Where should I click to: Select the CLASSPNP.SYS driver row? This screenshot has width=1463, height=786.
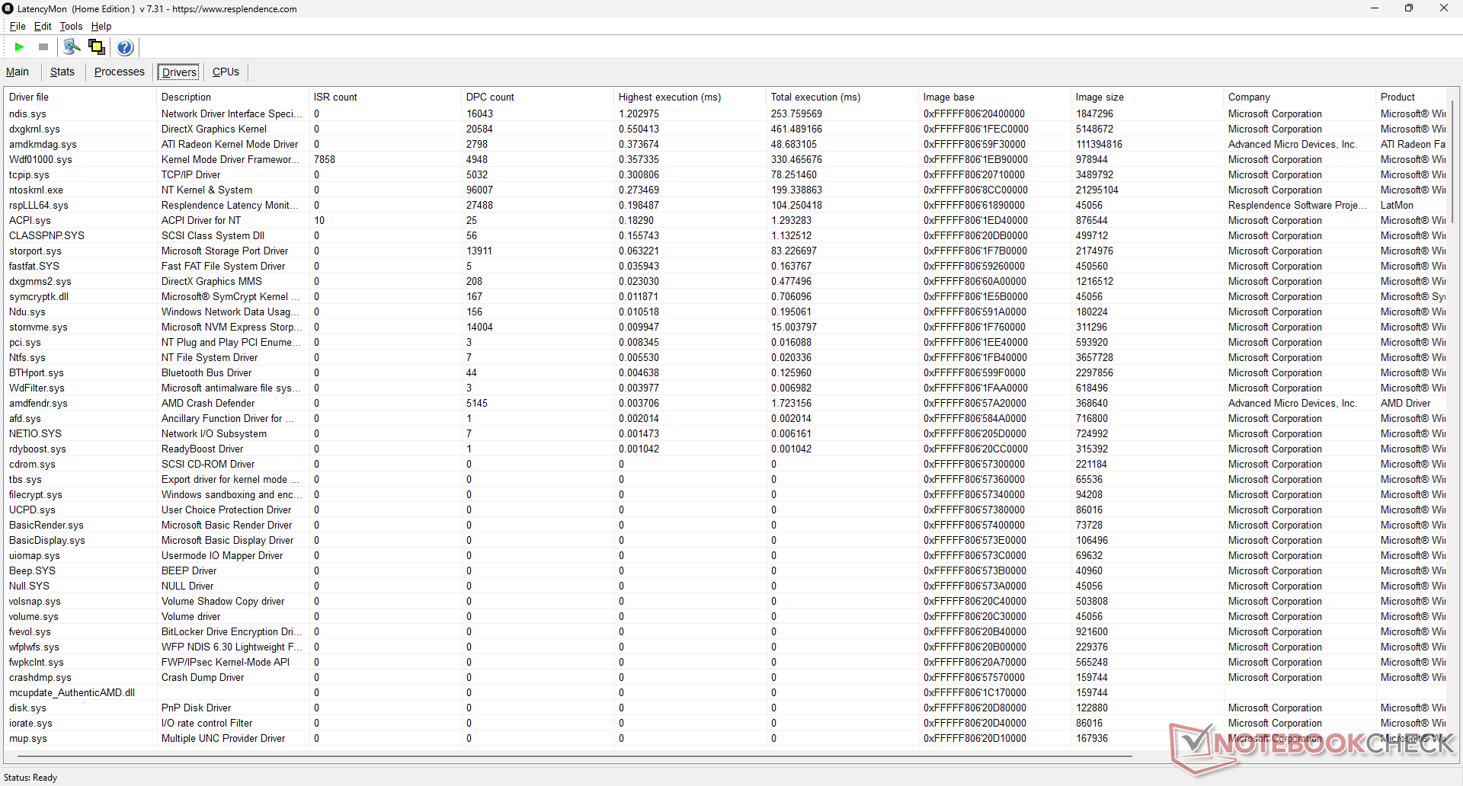click(725, 235)
